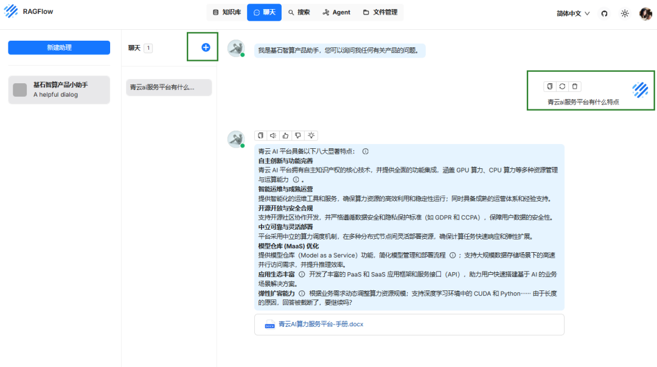The image size is (657, 367).
Task: Regenerate answer for the user question
Action: coord(562,86)
